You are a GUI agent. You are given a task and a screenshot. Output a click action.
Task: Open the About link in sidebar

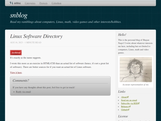pyautogui.click(x=124, y=97)
